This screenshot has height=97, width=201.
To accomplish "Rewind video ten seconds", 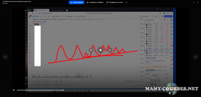I will [x=91, y=50].
